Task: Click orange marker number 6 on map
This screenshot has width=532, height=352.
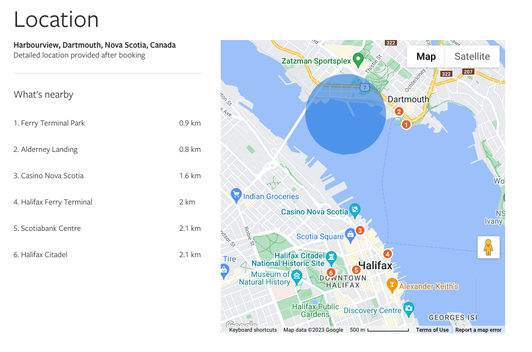Action: pos(331,272)
